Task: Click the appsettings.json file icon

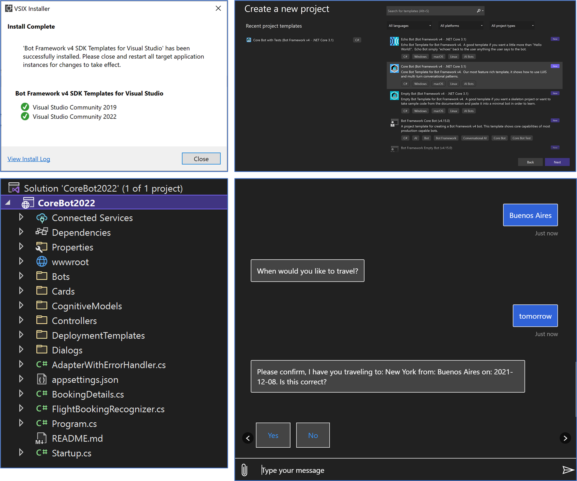Action: tap(42, 379)
